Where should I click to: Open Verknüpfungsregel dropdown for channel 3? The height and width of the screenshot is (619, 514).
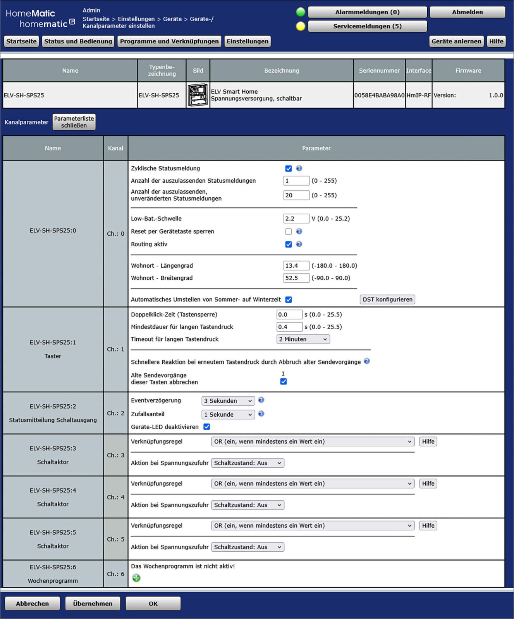coord(312,441)
